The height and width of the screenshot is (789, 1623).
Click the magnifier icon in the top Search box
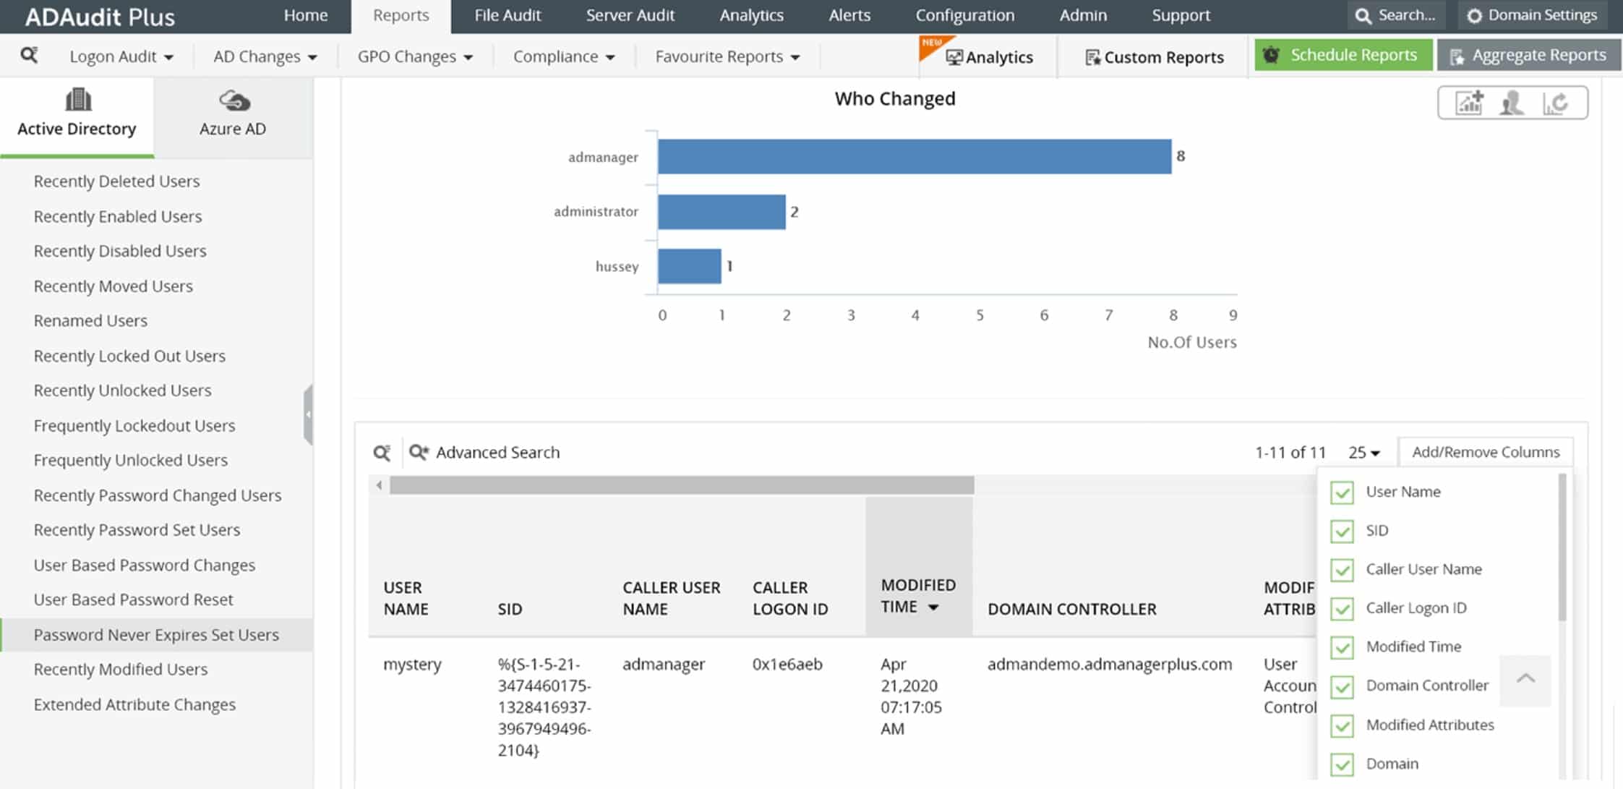click(x=1363, y=16)
